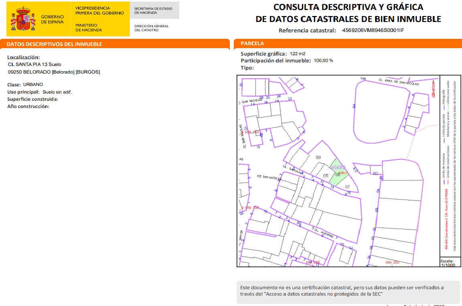Click the 'Clase:' label
462x306 pixels.
click(14, 85)
